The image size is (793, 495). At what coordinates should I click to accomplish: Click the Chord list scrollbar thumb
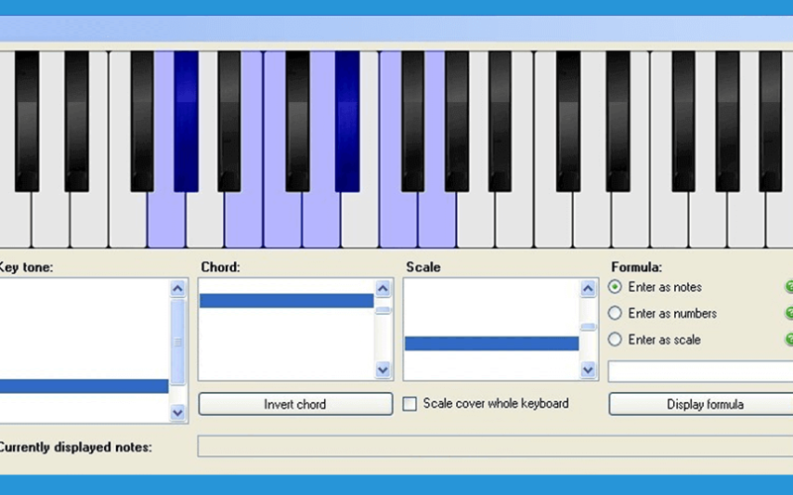click(383, 310)
